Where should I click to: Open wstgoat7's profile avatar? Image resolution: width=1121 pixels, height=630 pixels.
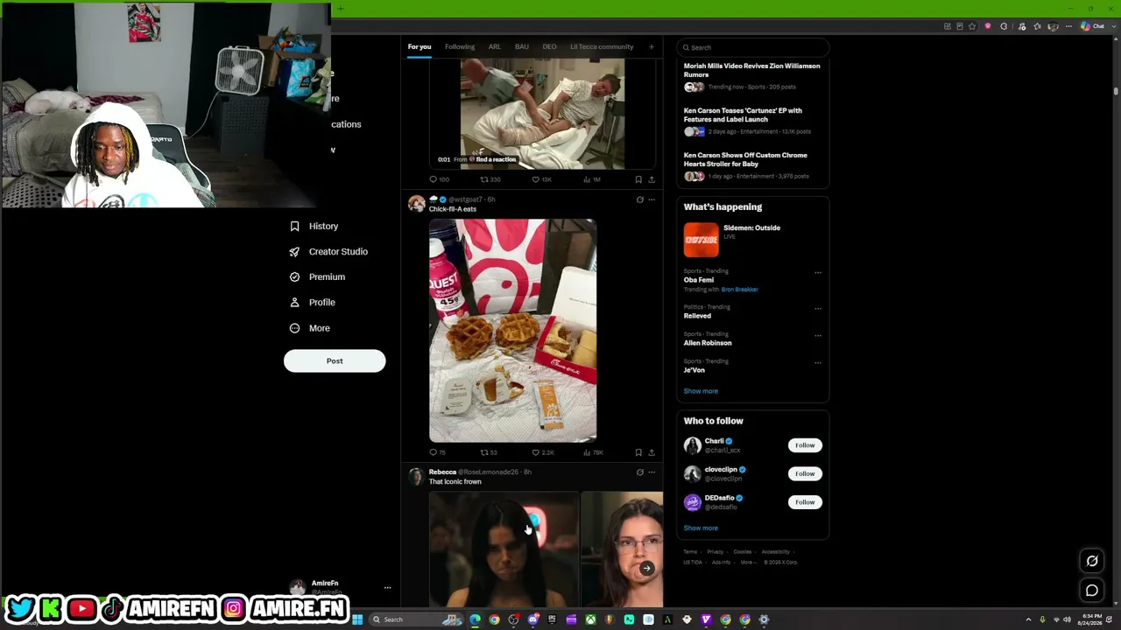[416, 205]
